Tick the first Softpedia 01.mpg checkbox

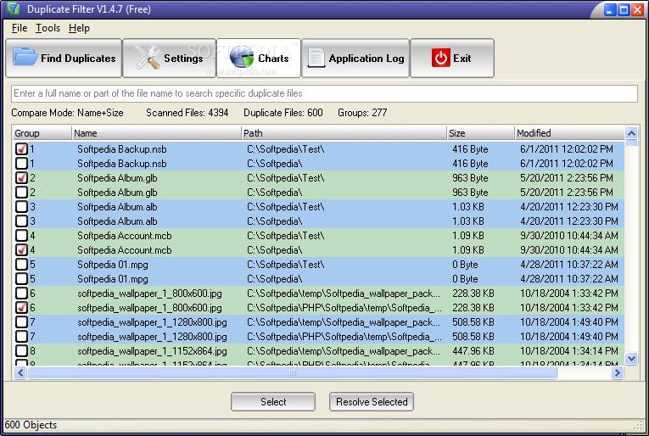point(21,265)
